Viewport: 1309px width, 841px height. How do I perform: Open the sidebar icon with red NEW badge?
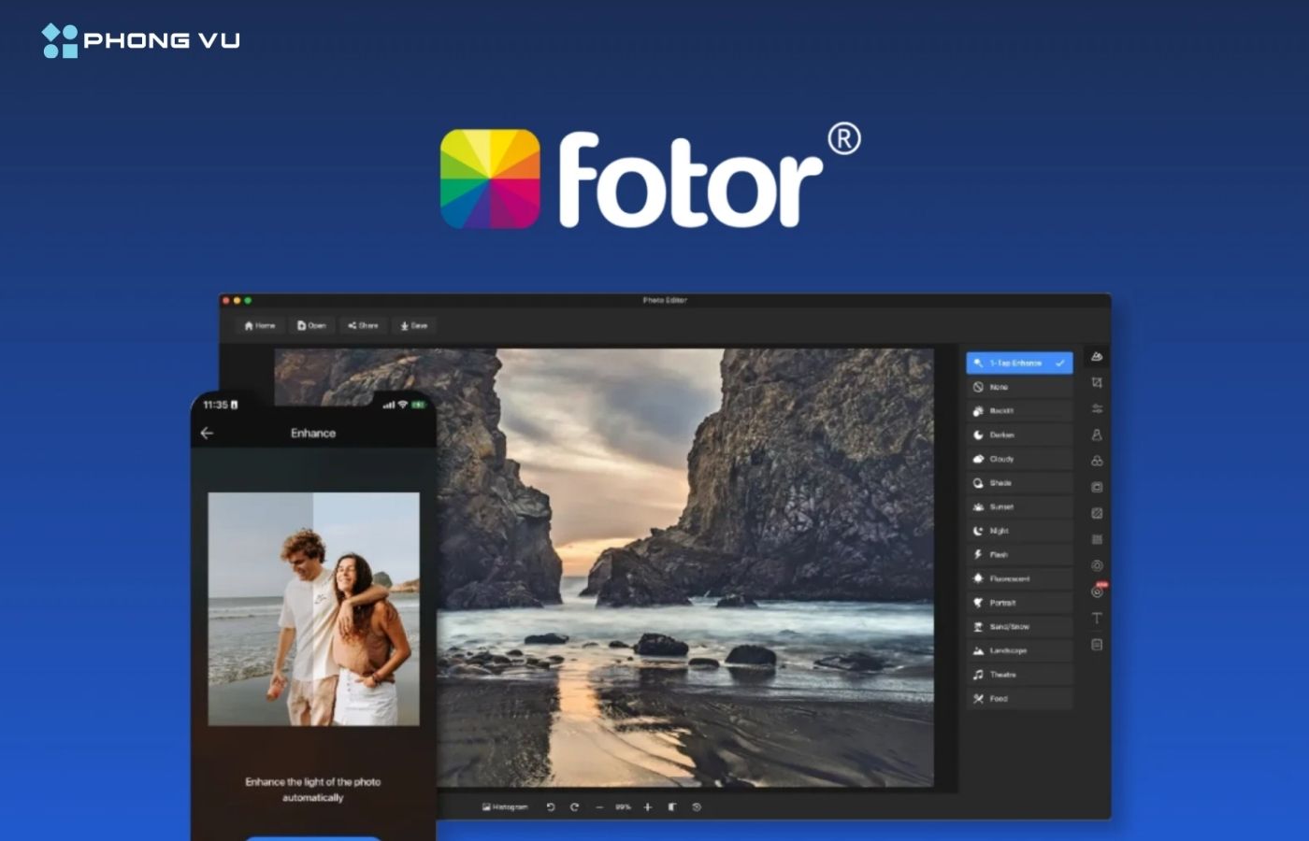tap(1098, 591)
